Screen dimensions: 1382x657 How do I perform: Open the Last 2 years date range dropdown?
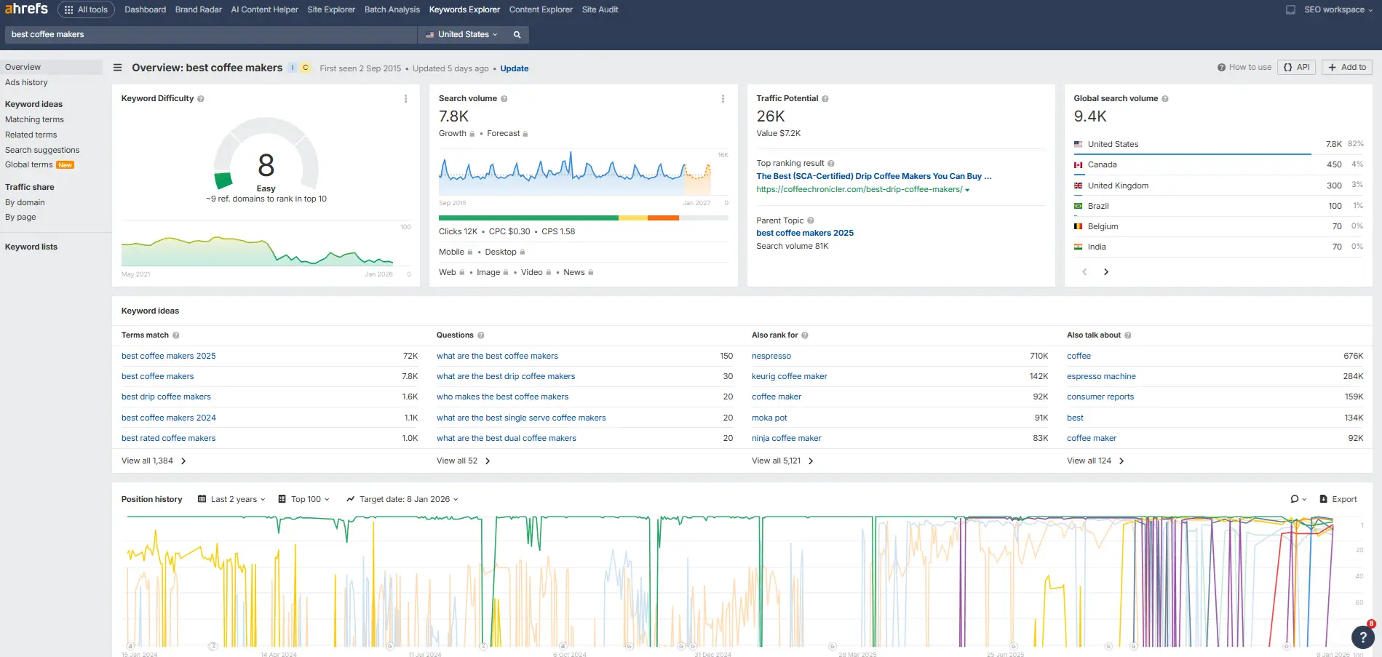[x=230, y=499]
